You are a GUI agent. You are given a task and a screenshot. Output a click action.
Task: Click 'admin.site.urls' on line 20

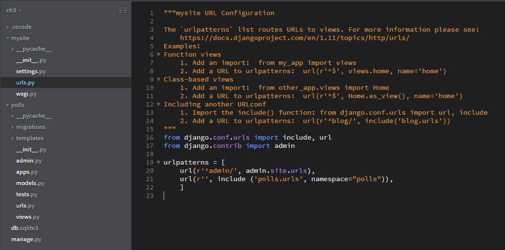pyautogui.click(x=276, y=171)
